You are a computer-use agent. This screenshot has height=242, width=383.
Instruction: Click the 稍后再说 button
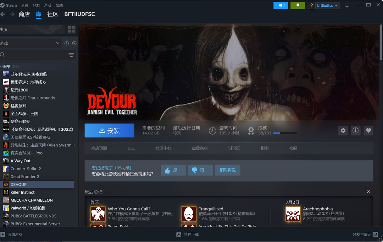(228, 170)
